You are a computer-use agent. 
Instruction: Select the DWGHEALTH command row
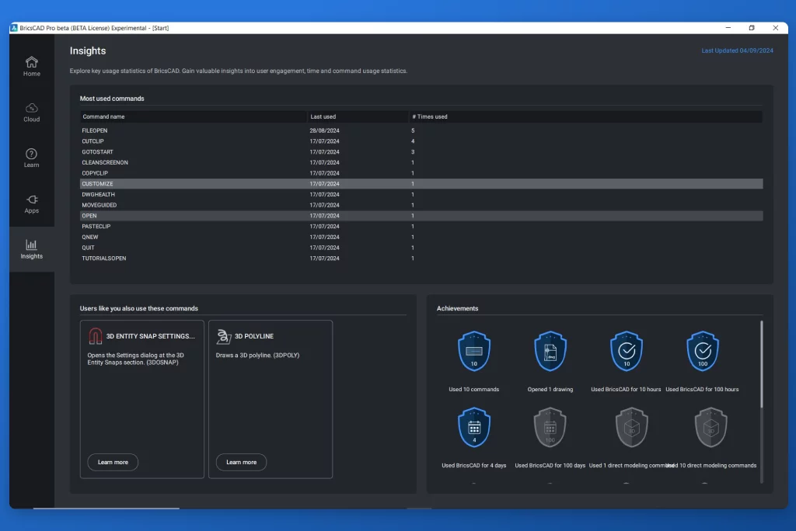coord(421,194)
